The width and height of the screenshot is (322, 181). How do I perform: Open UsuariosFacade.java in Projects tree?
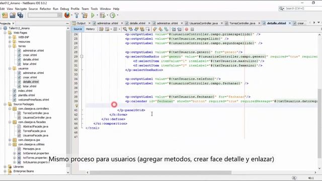coord(36,135)
